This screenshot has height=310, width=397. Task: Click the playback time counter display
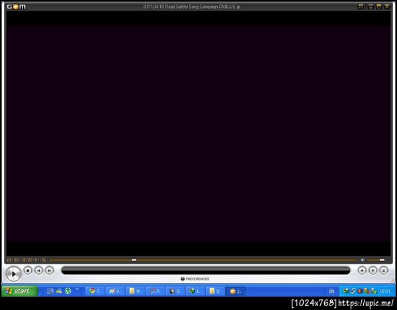pyautogui.click(x=26, y=260)
